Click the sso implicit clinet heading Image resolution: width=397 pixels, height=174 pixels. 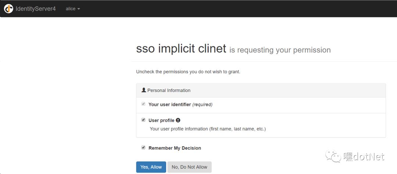pyautogui.click(x=181, y=49)
